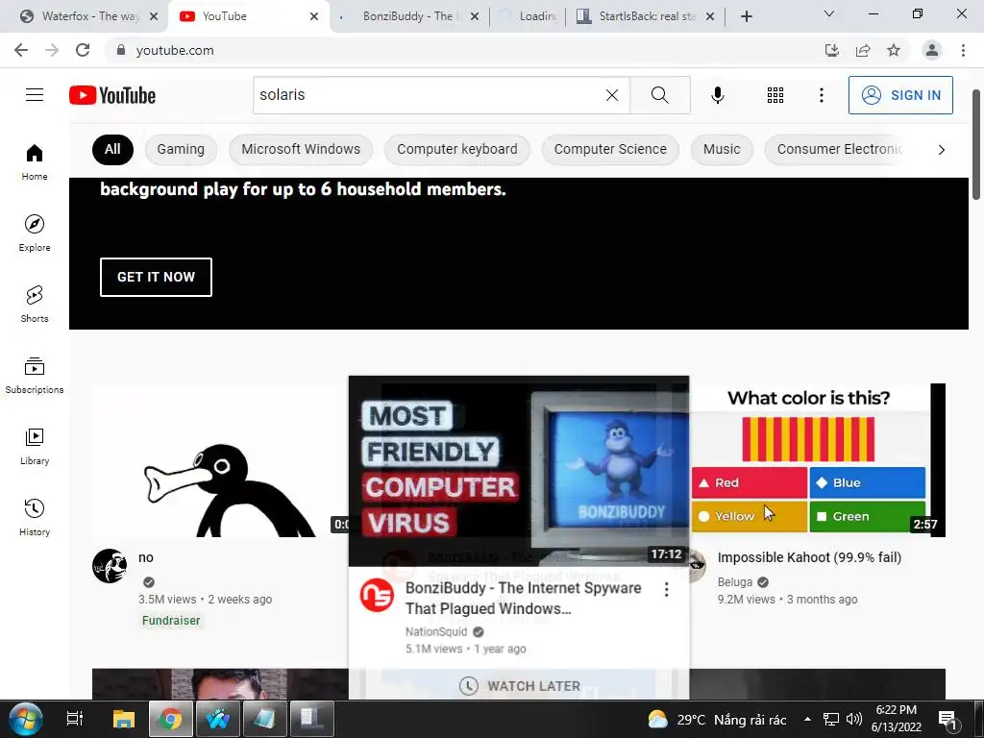
Task: Open the taskbar clock showing 6:22 PM
Action: [x=896, y=719]
